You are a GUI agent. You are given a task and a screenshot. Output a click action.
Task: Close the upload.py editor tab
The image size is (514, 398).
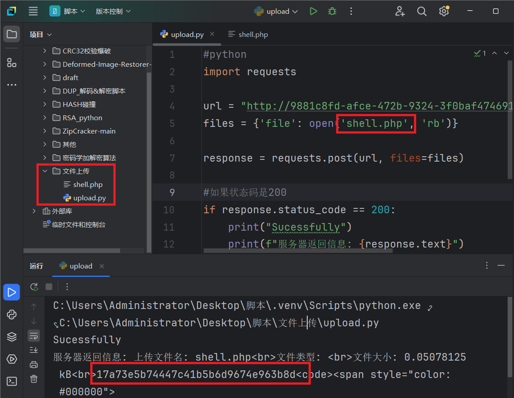(x=212, y=34)
